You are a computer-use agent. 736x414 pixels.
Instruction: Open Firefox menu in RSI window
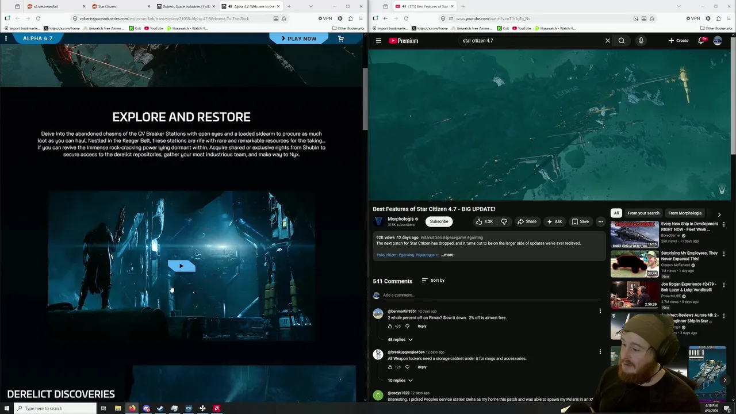point(361,18)
